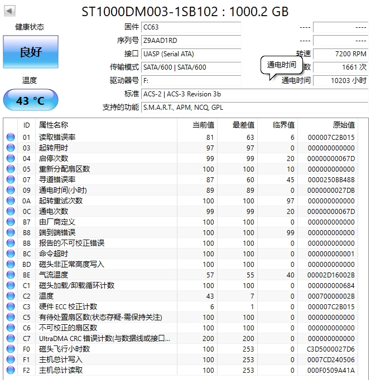Screen dimensions: 371x380
Task: Click the ID column header
Action: 26,125
